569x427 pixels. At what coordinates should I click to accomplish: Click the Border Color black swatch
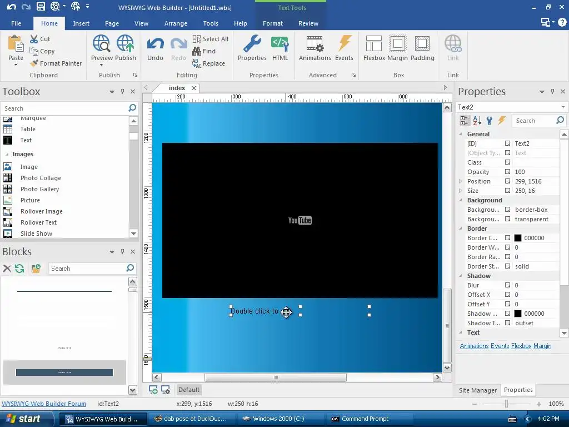pyautogui.click(x=518, y=238)
